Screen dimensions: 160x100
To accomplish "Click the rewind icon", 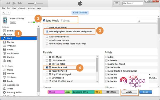I will click(x=8, y=3).
